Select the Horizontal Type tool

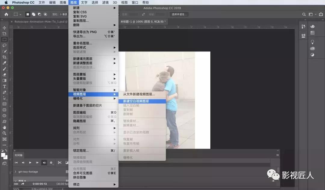4,86
